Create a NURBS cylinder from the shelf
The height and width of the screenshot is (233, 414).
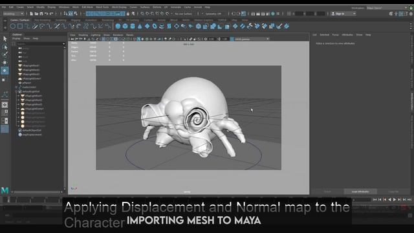(x=133, y=26)
